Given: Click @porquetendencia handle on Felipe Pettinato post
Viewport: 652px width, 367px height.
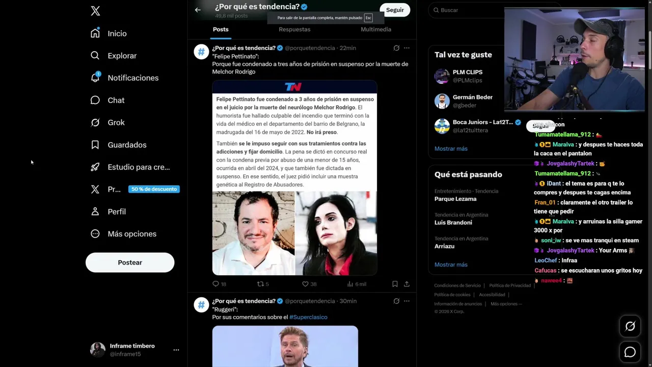Looking at the screenshot, I should [310, 48].
